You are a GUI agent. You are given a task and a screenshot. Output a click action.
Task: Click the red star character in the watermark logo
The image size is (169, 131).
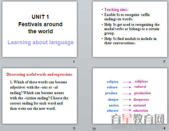(127, 119)
